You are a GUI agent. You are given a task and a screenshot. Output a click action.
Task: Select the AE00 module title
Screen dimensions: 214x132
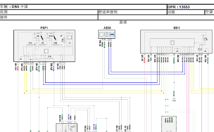(107, 28)
